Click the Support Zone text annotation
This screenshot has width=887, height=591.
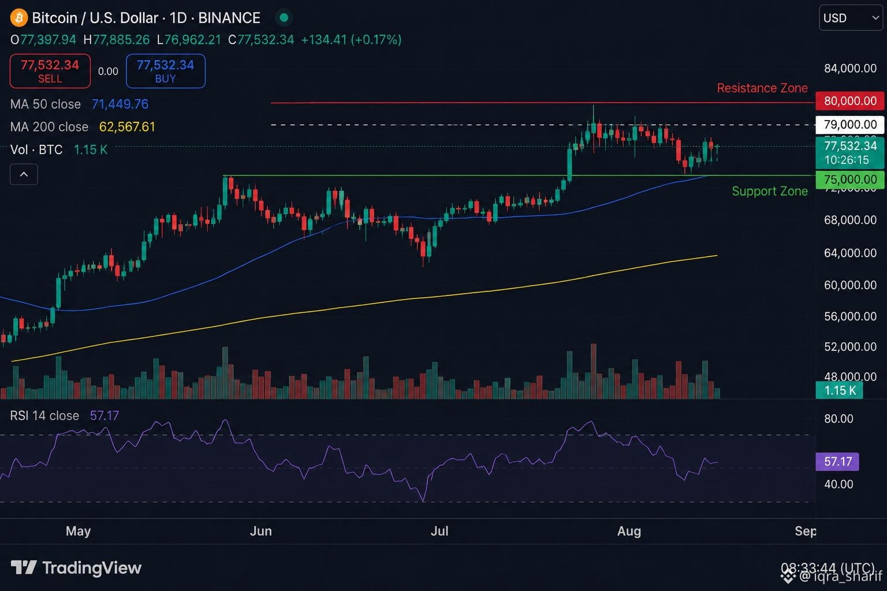pos(770,192)
